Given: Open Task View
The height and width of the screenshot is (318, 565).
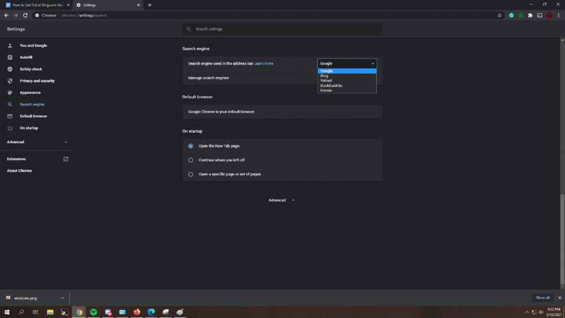Looking at the screenshot, I should (x=35, y=312).
